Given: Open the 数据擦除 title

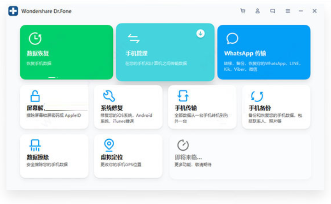Looking at the screenshot, I should 38,157.
